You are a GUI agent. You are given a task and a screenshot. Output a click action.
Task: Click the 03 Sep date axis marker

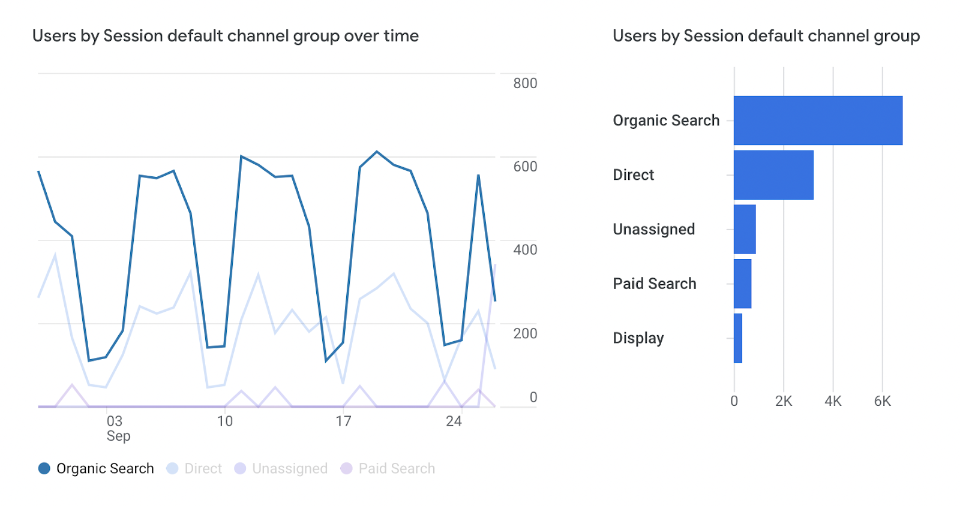[x=115, y=427]
